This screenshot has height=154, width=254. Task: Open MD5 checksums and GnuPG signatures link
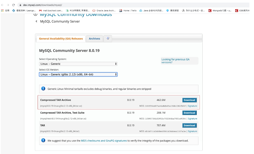click(104, 141)
